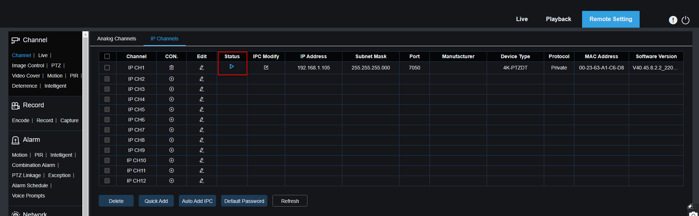Open the Exception alarm settings
The height and width of the screenshot is (216, 699).
59,175
